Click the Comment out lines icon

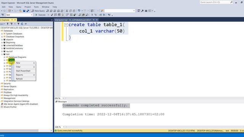(92, 15)
